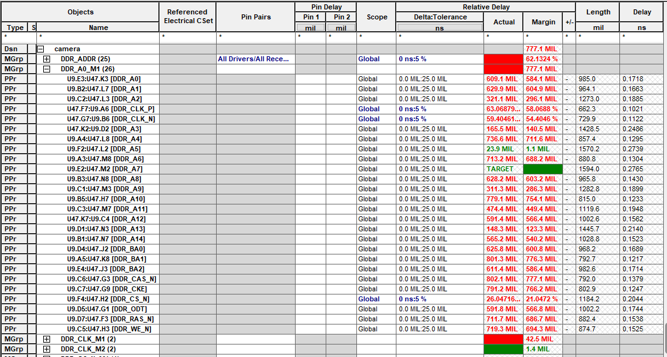Expand the DDR_CLK_M1 (2) group
Image resolution: width=667 pixels, height=357 pixels.
pos(47,339)
